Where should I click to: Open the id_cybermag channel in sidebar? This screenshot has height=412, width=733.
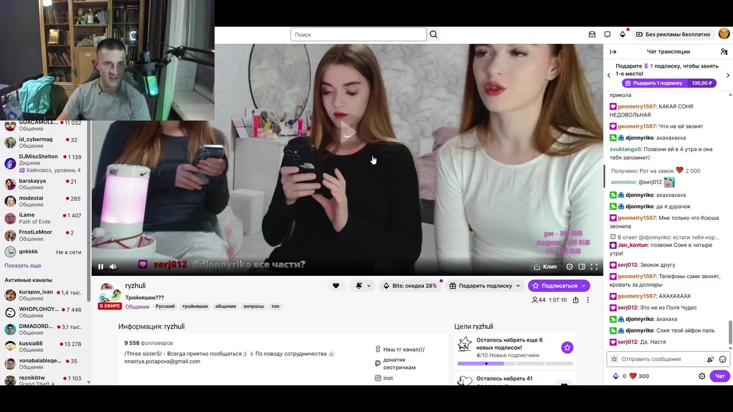[x=45, y=142]
